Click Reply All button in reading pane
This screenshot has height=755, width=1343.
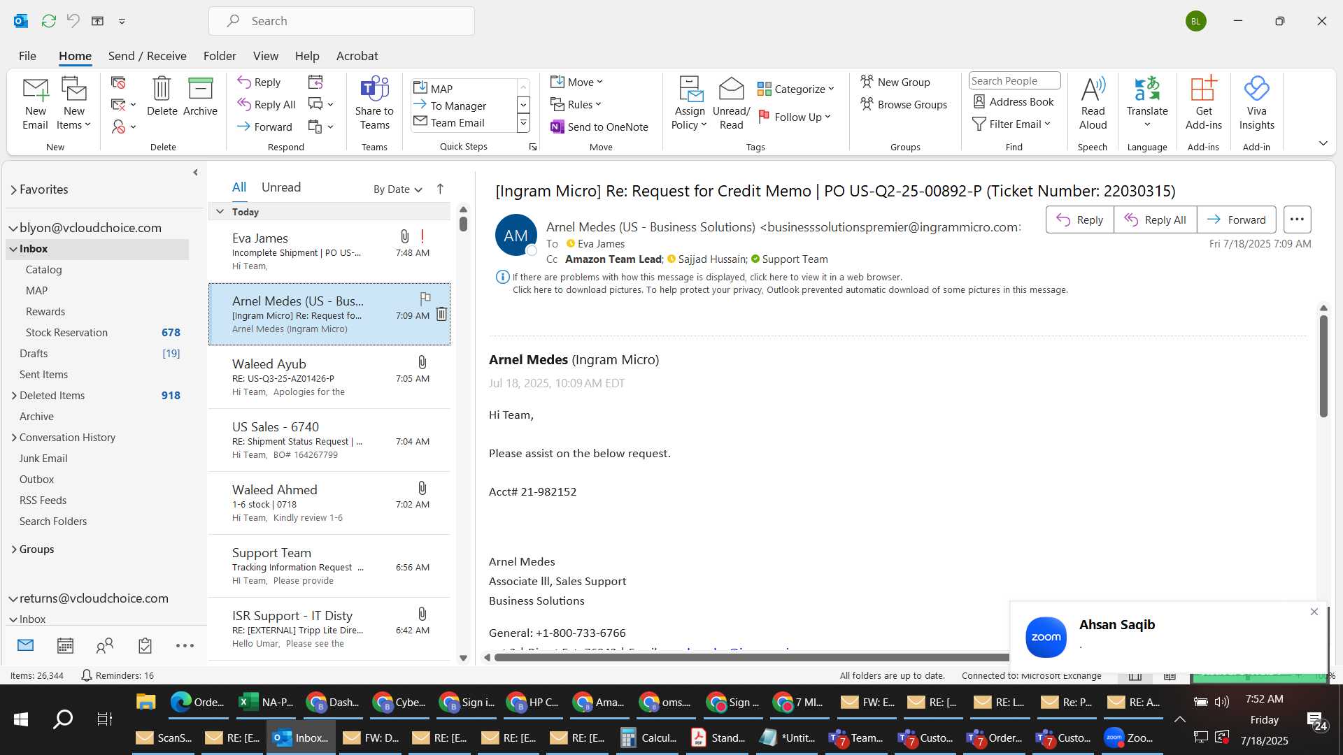pyautogui.click(x=1155, y=220)
